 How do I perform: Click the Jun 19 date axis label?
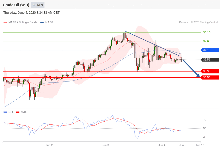coord(200,145)
